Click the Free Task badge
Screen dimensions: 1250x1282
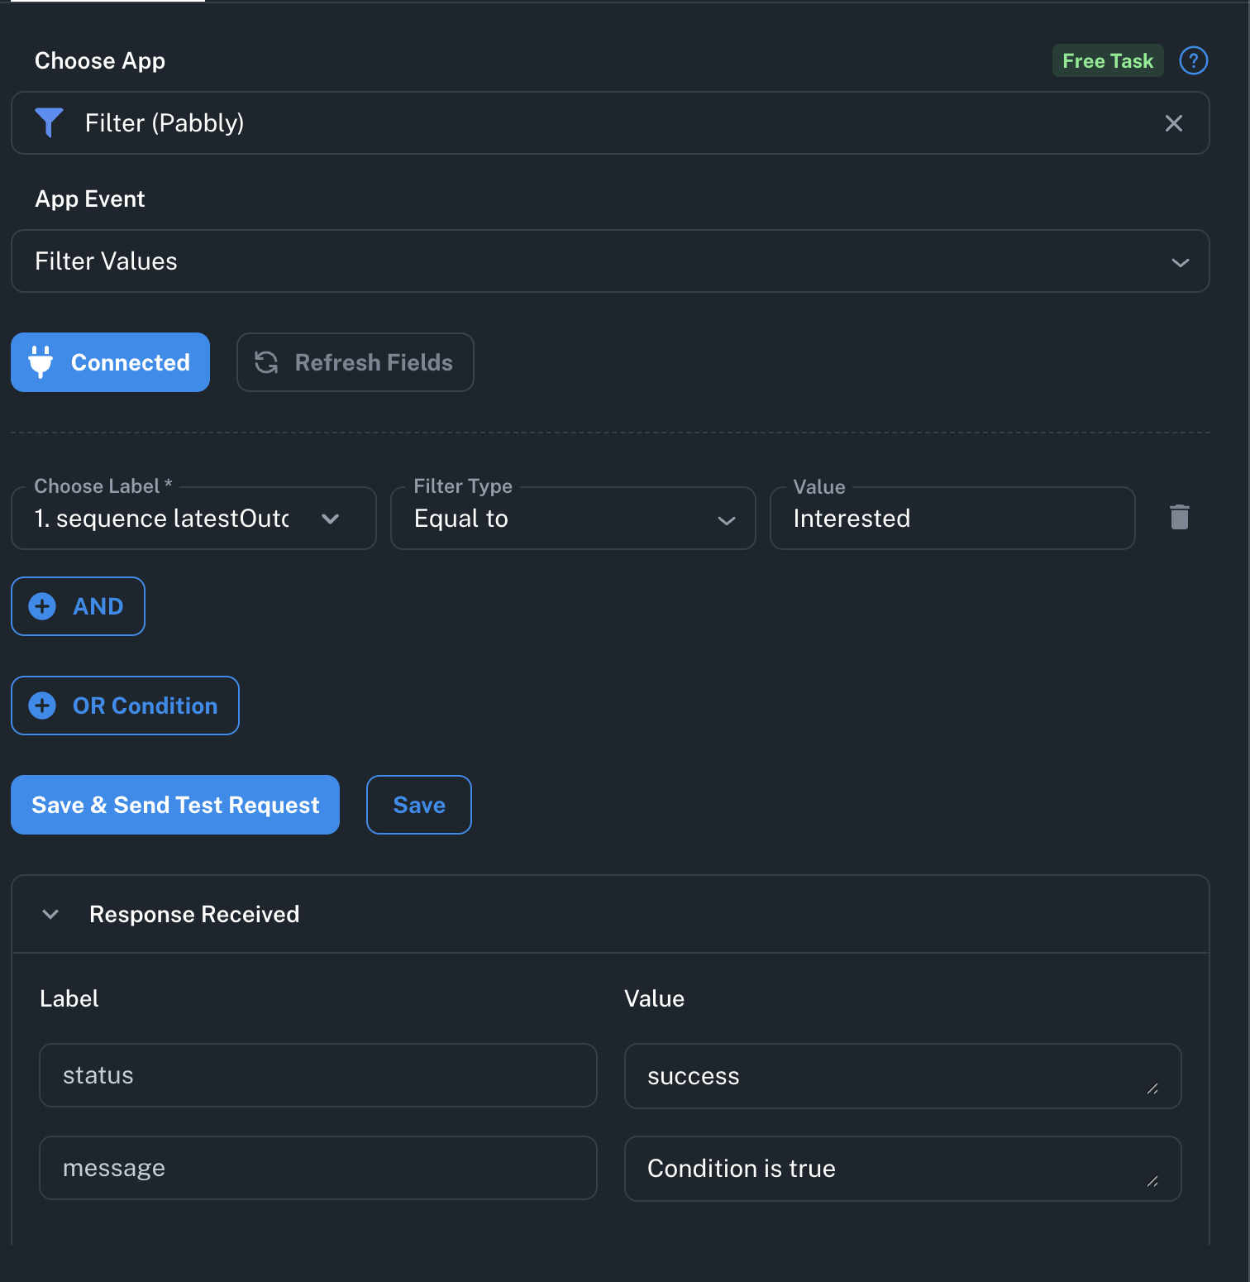[x=1107, y=60]
